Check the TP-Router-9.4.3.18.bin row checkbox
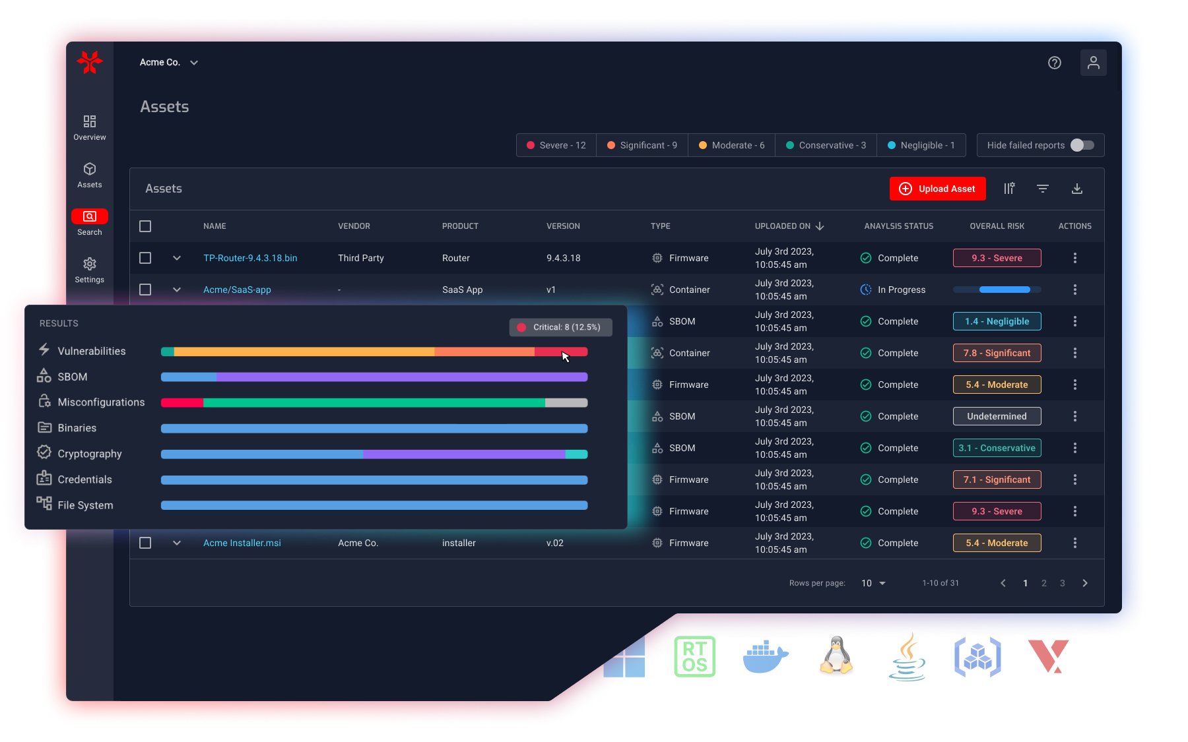The width and height of the screenshot is (1188, 742). (145, 258)
